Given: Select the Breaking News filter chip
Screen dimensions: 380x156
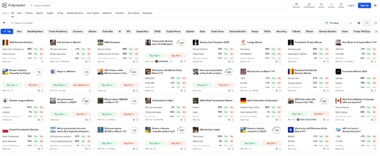Looking at the screenshot, I should [35, 32].
